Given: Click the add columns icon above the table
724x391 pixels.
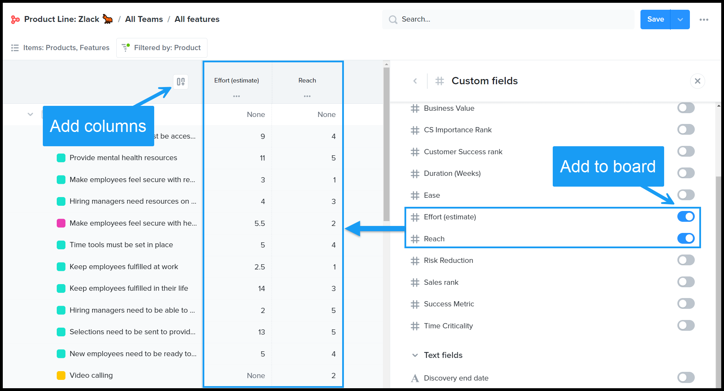Looking at the screenshot, I should click(181, 81).
